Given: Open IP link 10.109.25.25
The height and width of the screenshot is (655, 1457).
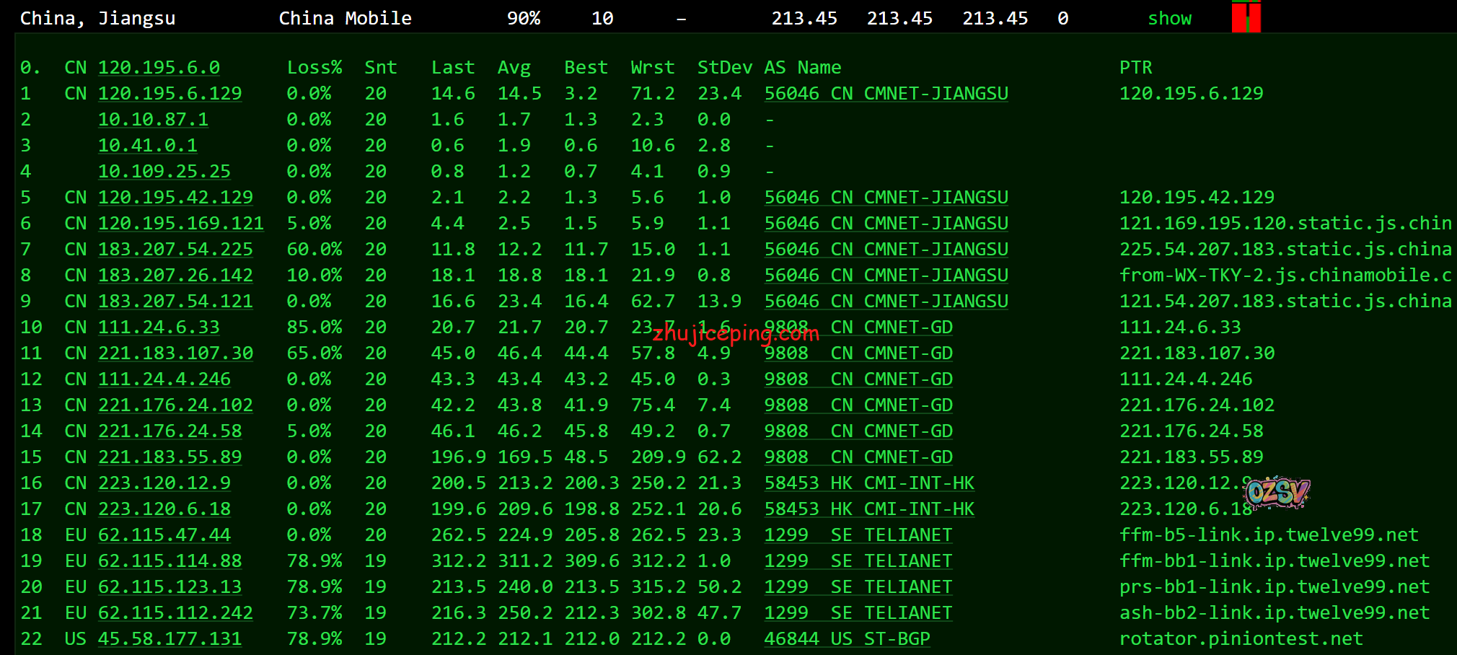Looking at the screenshot, I should tap(164, 172).
